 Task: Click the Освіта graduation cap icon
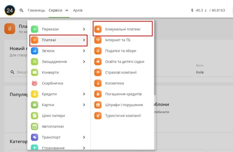point(98,61)
